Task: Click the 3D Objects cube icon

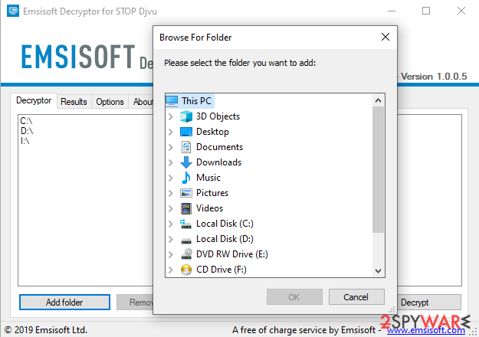Action: (186, 116)
